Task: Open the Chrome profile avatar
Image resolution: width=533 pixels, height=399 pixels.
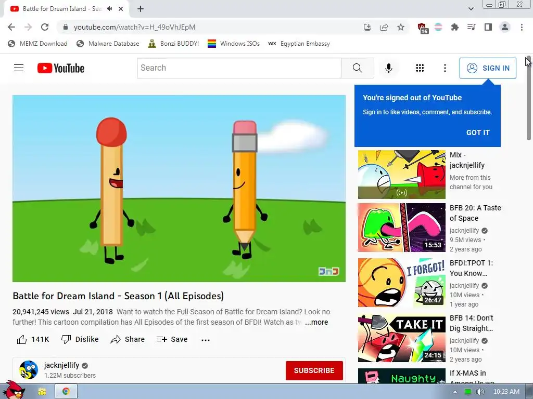Action: click(505, 27)
